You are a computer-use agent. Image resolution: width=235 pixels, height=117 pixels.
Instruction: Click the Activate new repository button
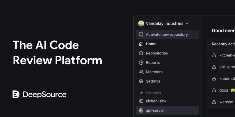167,35
